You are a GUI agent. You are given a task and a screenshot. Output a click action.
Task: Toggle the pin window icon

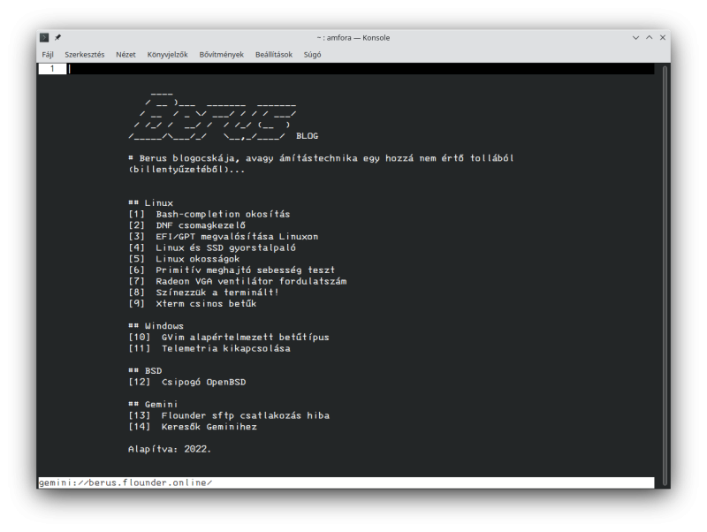[x=57, y=37]
